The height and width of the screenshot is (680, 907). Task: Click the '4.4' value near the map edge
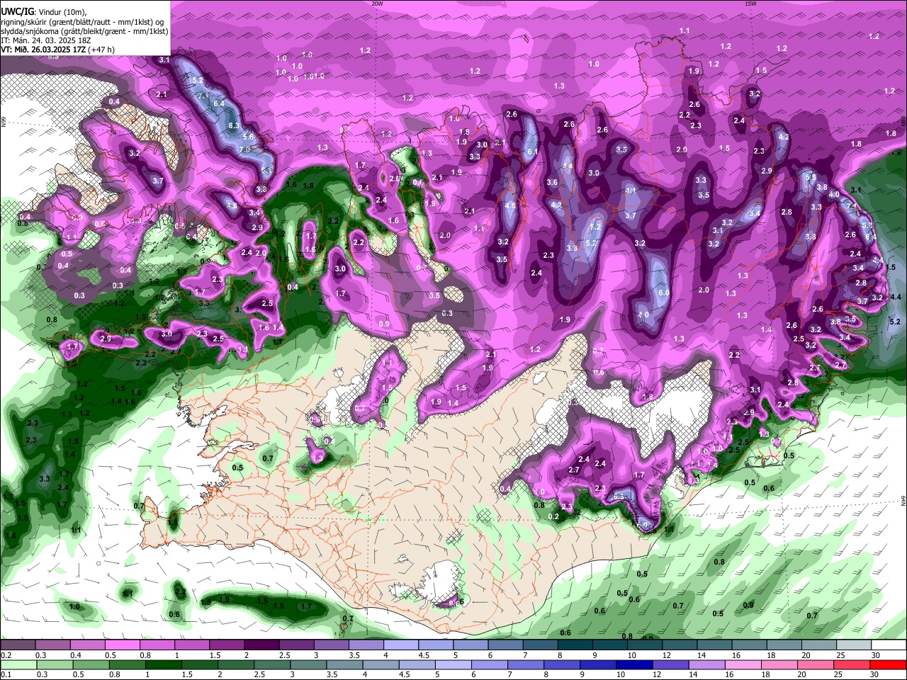point(895,297)
